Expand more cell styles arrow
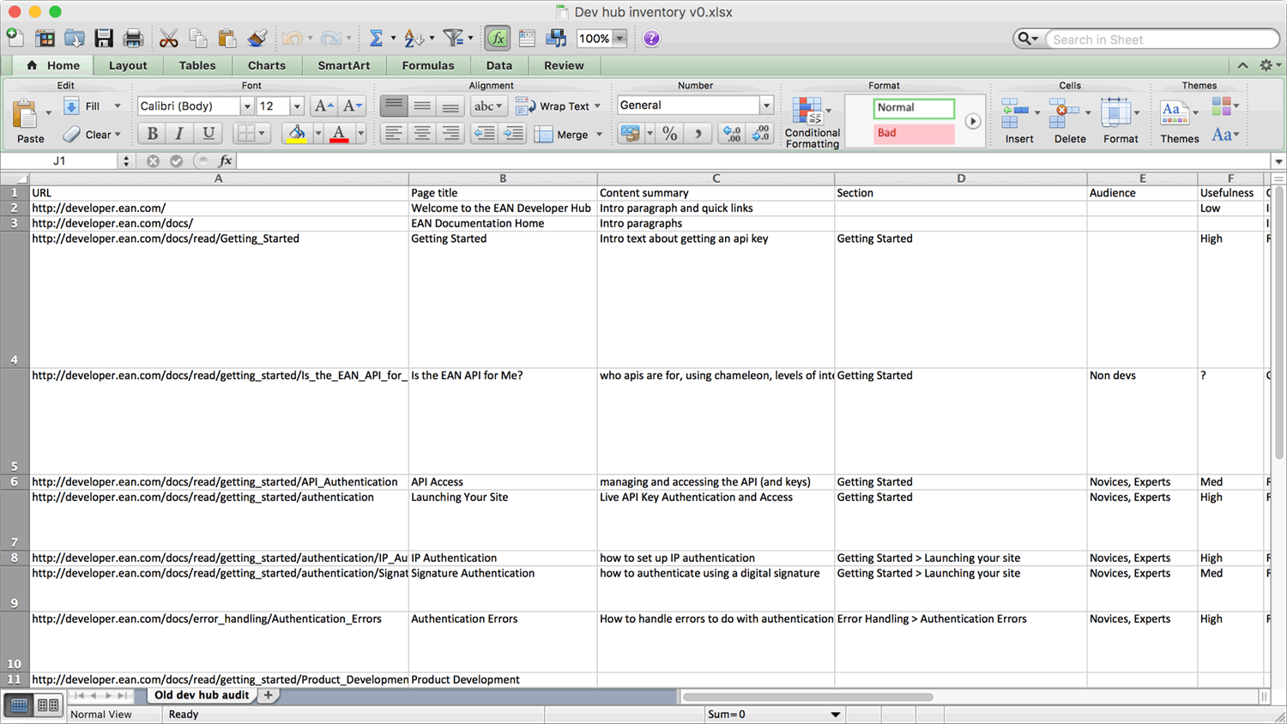1287x724 pixels. [x=972, y=121]
